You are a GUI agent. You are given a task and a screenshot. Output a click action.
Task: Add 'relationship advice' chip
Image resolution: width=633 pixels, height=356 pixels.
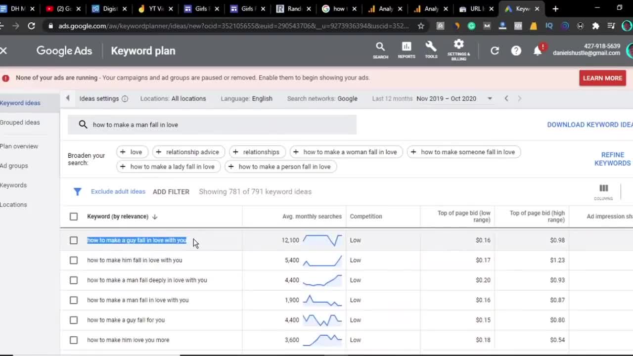188,152
